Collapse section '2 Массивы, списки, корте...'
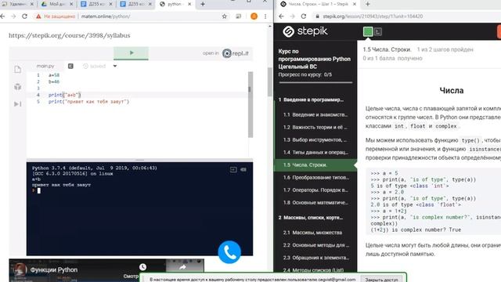Image resolution: width=501 pixels, height=282 pixels. (x=311, y=218)
